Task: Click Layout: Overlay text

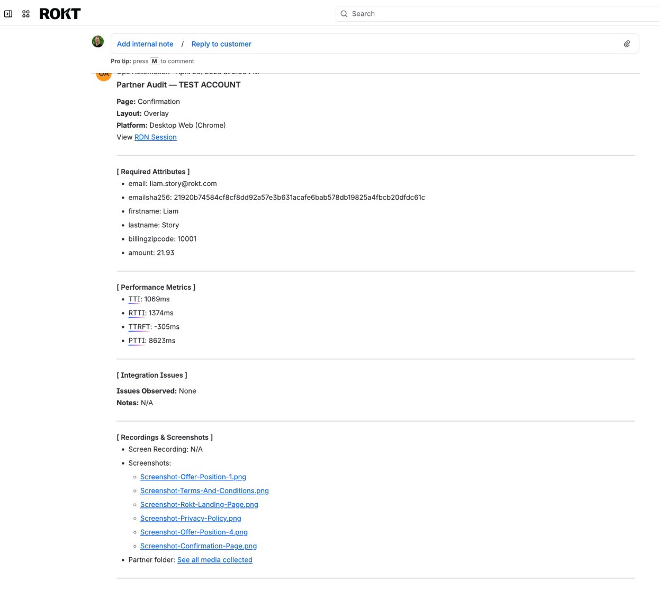Action: point(142,113)
